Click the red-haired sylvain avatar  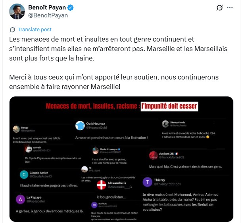28,149
